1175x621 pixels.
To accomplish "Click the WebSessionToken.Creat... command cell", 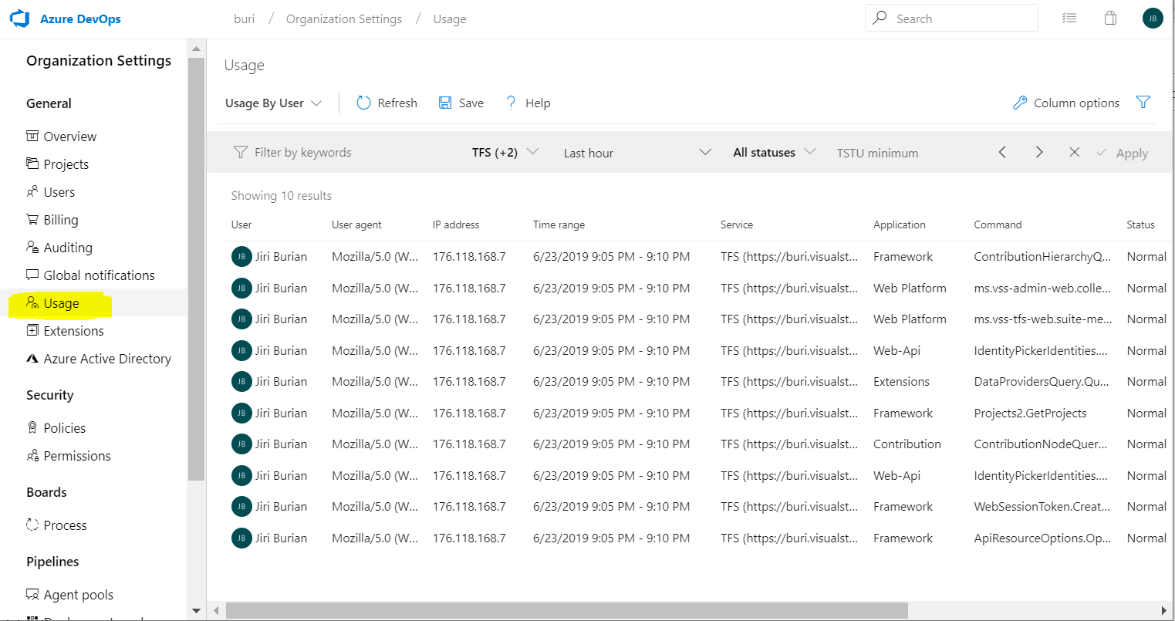I will 1042,507.
